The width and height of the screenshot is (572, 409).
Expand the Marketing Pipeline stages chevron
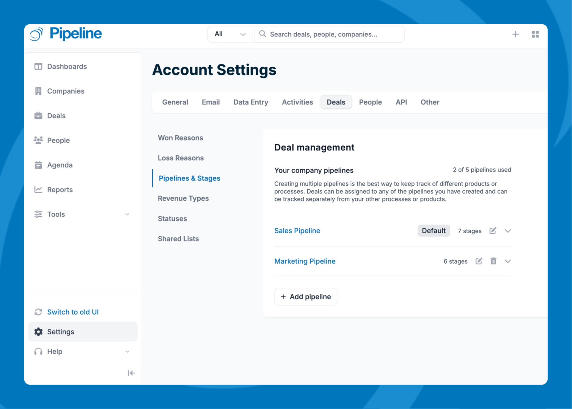[508, 261]
